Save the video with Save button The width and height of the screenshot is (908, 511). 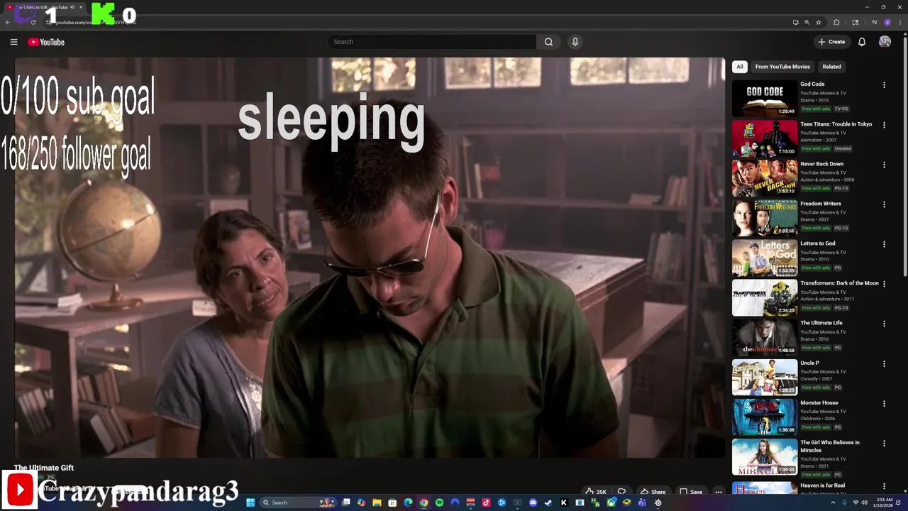(x=691, y=492)
